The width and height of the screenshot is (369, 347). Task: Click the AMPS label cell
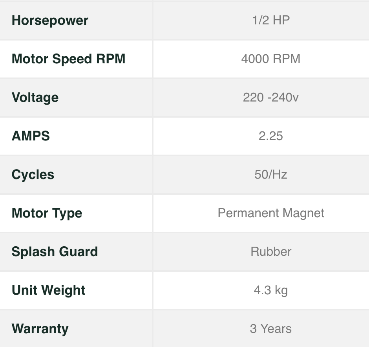coord(31,136)
